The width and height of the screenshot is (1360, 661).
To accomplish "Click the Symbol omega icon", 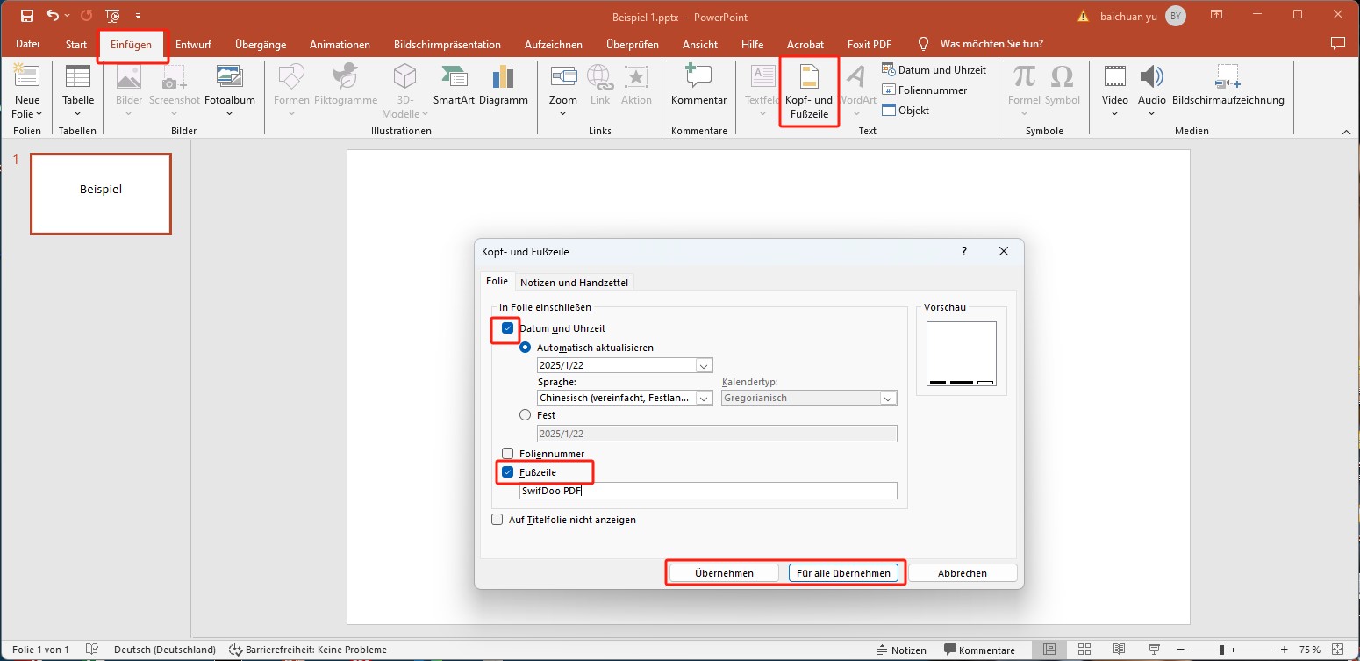I will [1063, 86].
